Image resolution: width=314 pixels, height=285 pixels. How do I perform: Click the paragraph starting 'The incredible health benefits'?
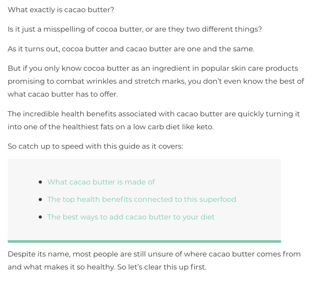coord(154,120)
